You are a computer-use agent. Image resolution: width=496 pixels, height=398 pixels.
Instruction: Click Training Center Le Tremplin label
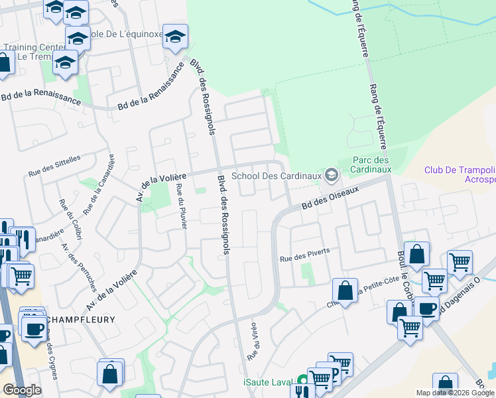[x=34, y=52]
